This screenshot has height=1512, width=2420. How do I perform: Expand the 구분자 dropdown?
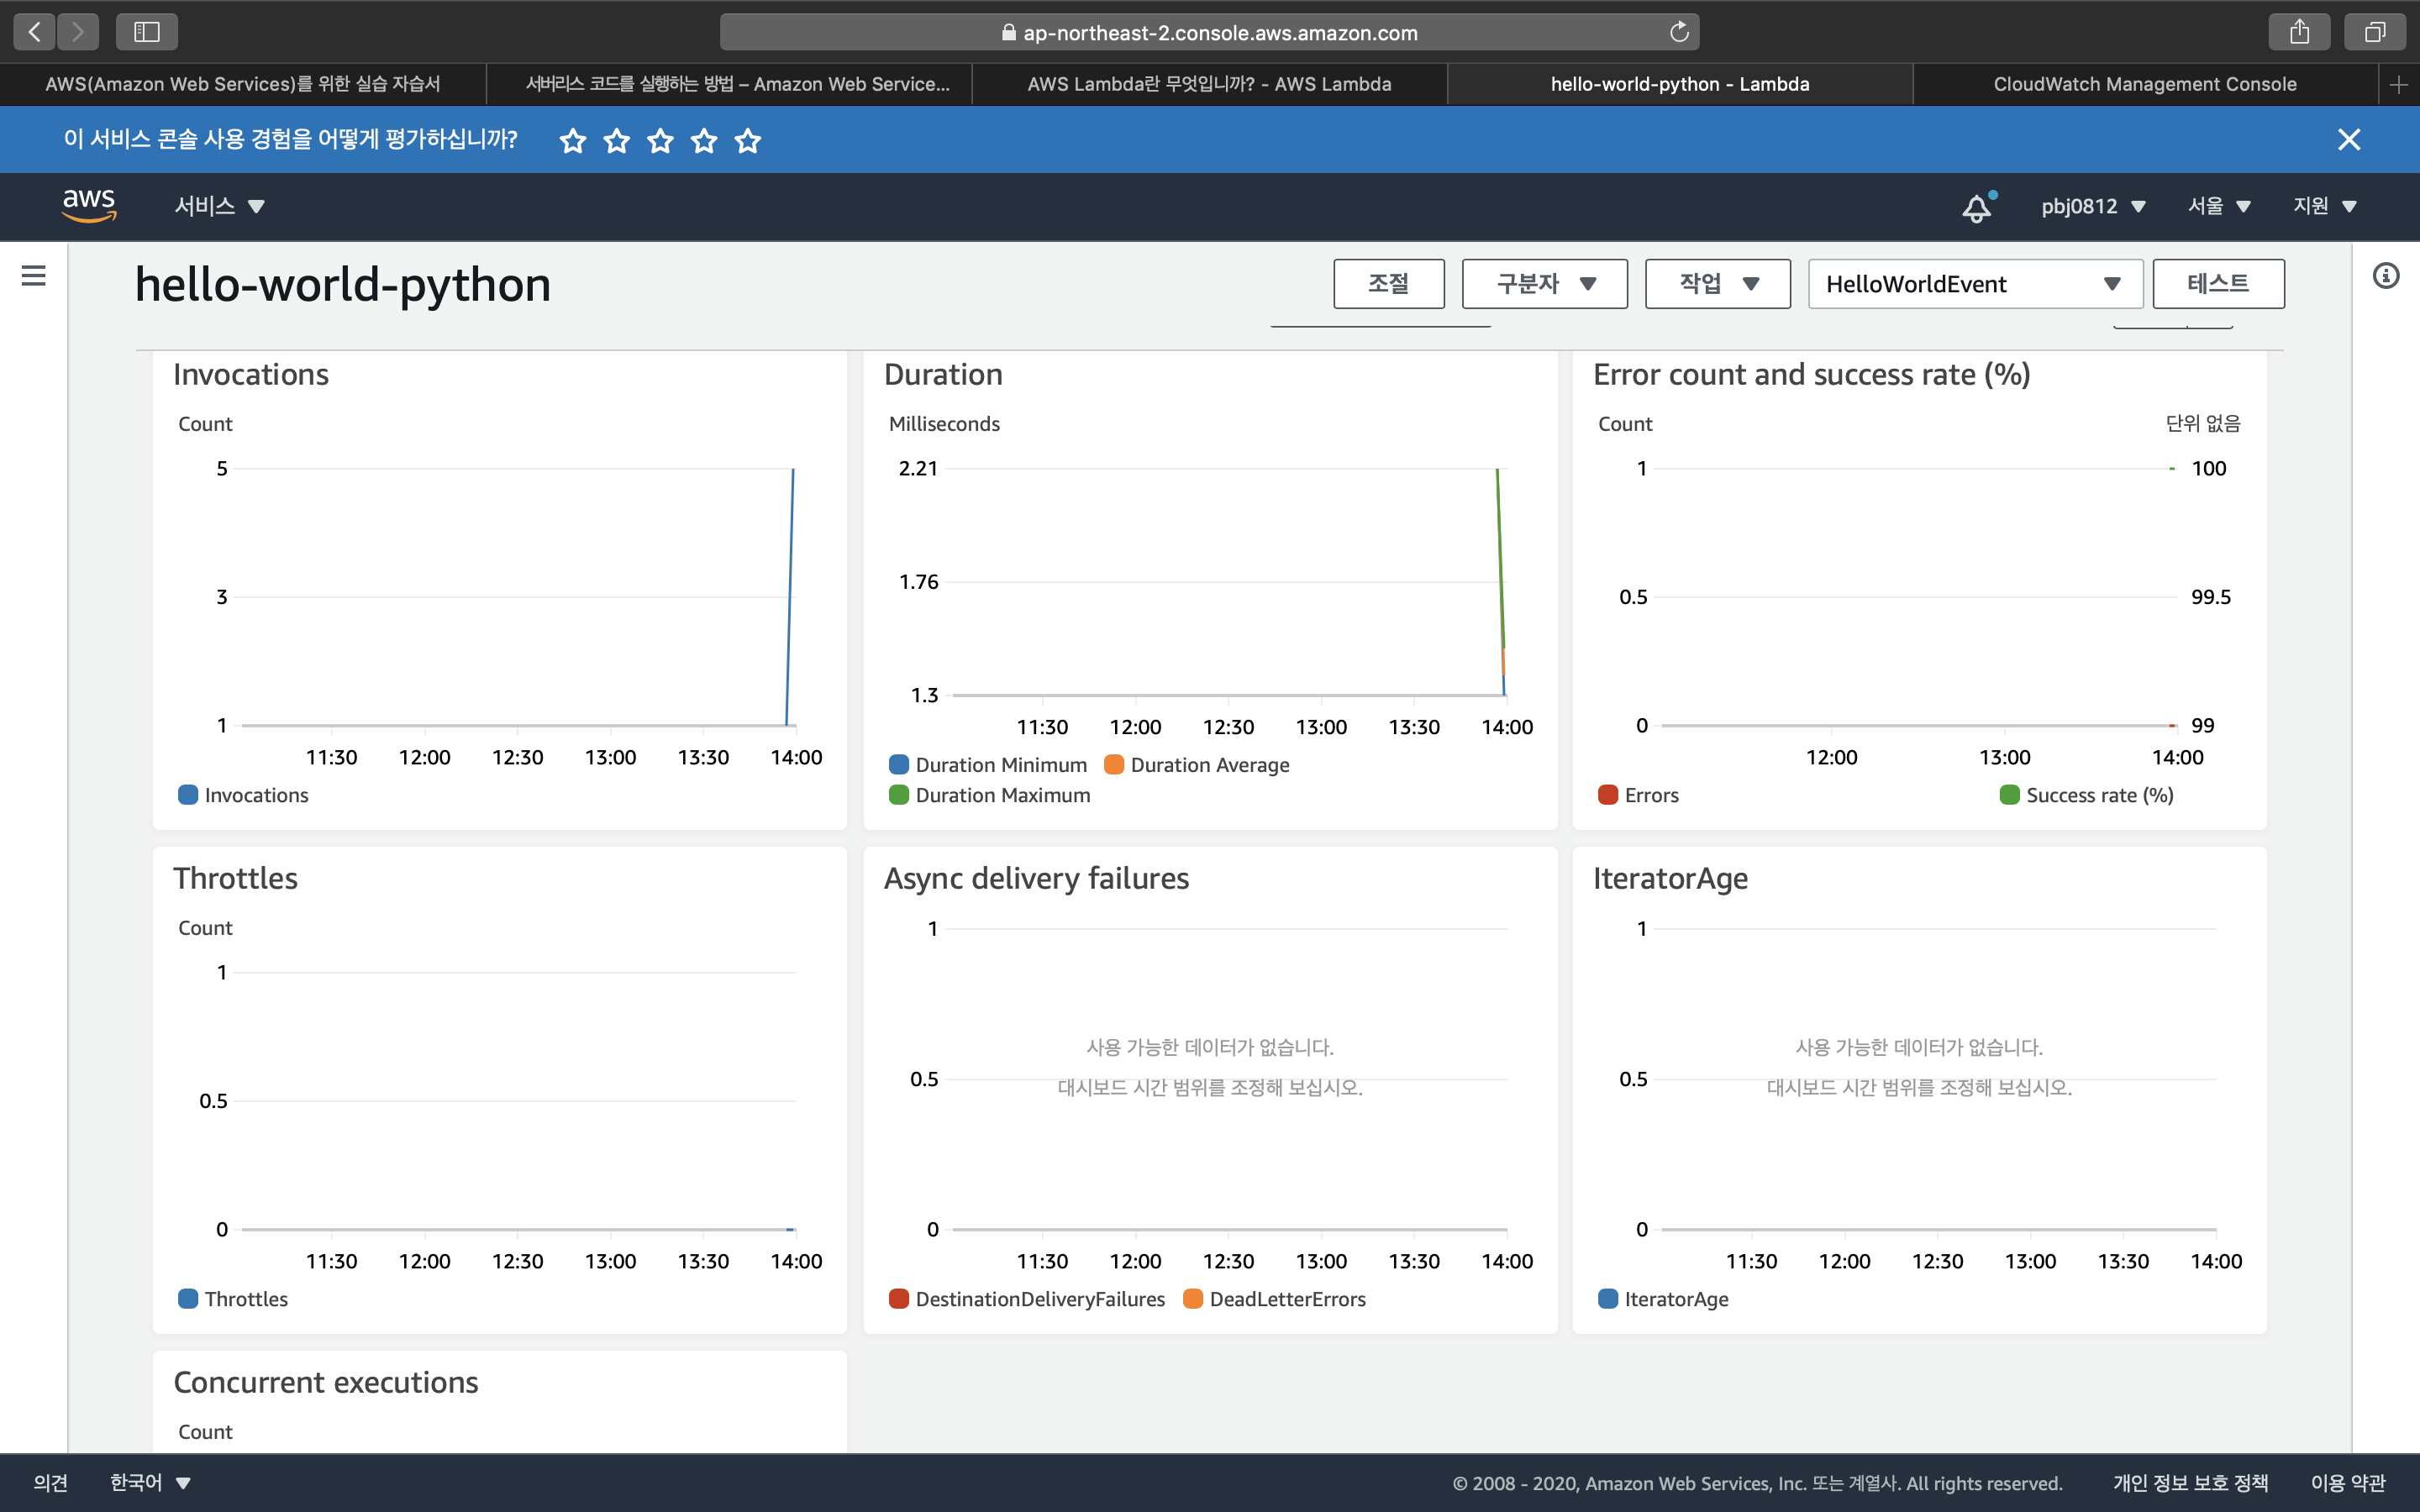click(x=1544, y=284)
